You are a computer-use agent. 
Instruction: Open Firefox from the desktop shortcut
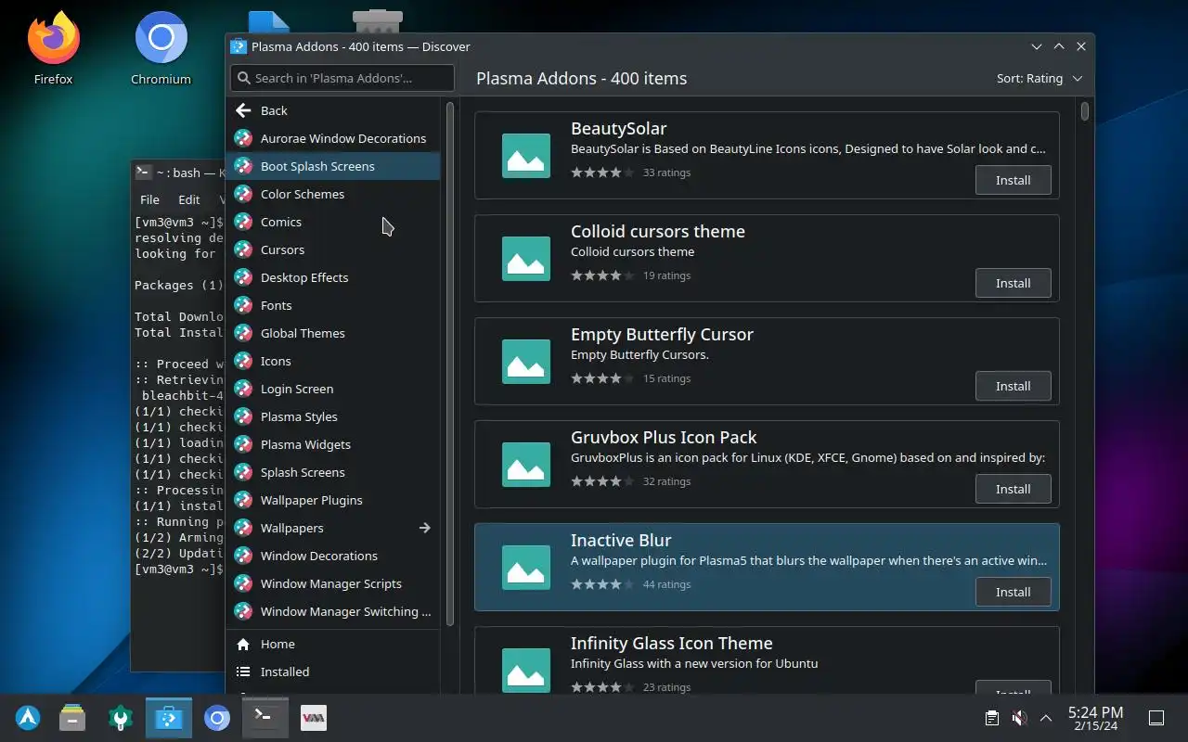pos(53,47)
